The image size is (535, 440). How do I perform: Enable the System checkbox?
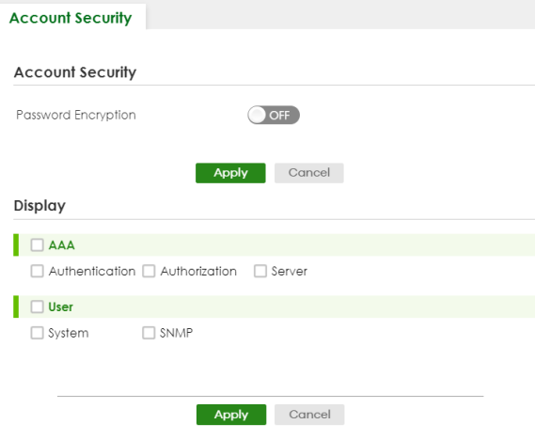click(x=37, y=333)
